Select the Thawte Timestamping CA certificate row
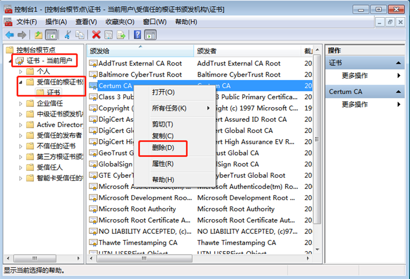Screen dimensions: 410x279 click(x=138, y=242)
